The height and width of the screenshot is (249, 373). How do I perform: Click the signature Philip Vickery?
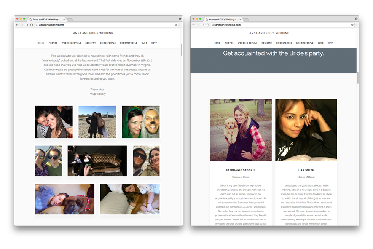click(x=97, y=94)
